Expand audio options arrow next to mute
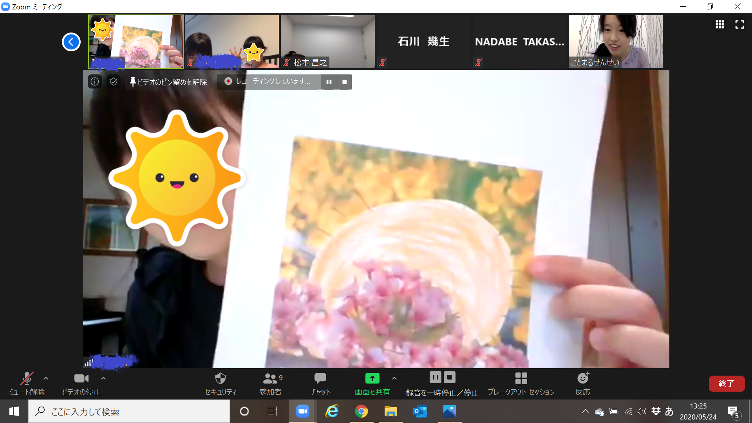The image size is (752, 423). coord(46,378)
